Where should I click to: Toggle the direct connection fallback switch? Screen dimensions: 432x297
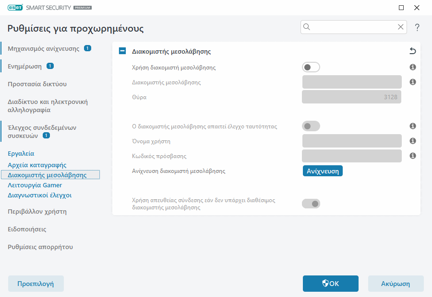click(x=311, y=203)
